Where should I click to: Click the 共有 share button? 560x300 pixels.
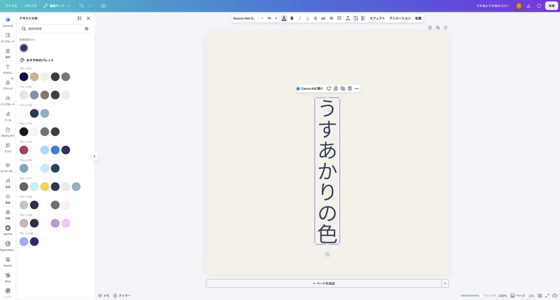tap(551, 5)
